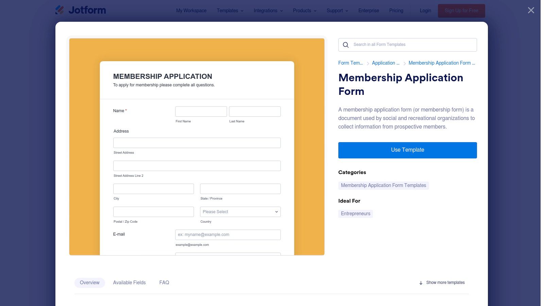Switch to the Available Fields tab
Image resolution: width=544 pixels, height=306 pixels.
click(130, 283)
